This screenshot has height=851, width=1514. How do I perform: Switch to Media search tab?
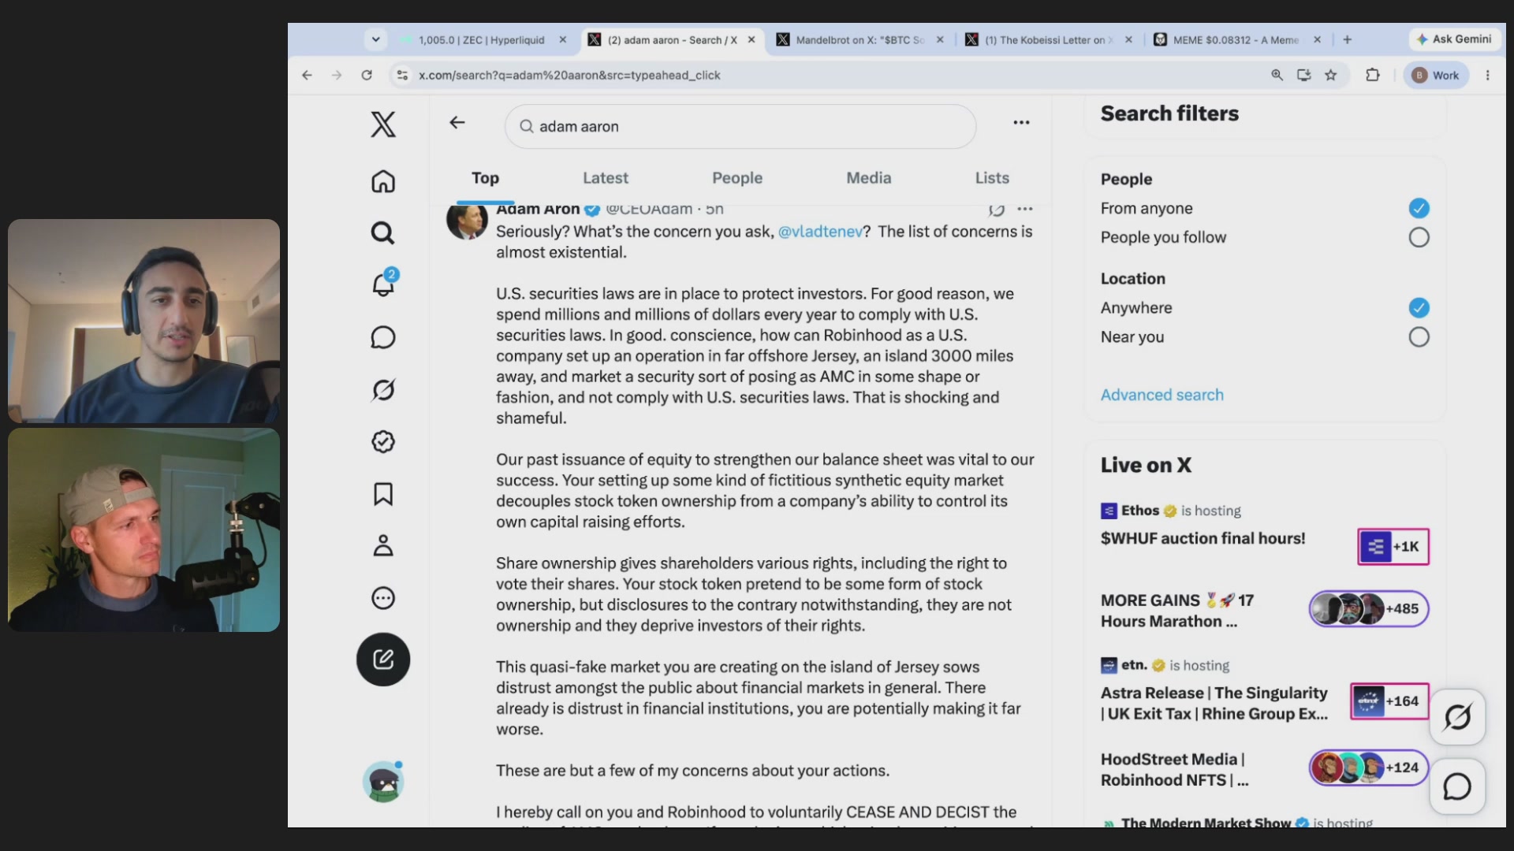pyautogui.click(x=869, y=178)
